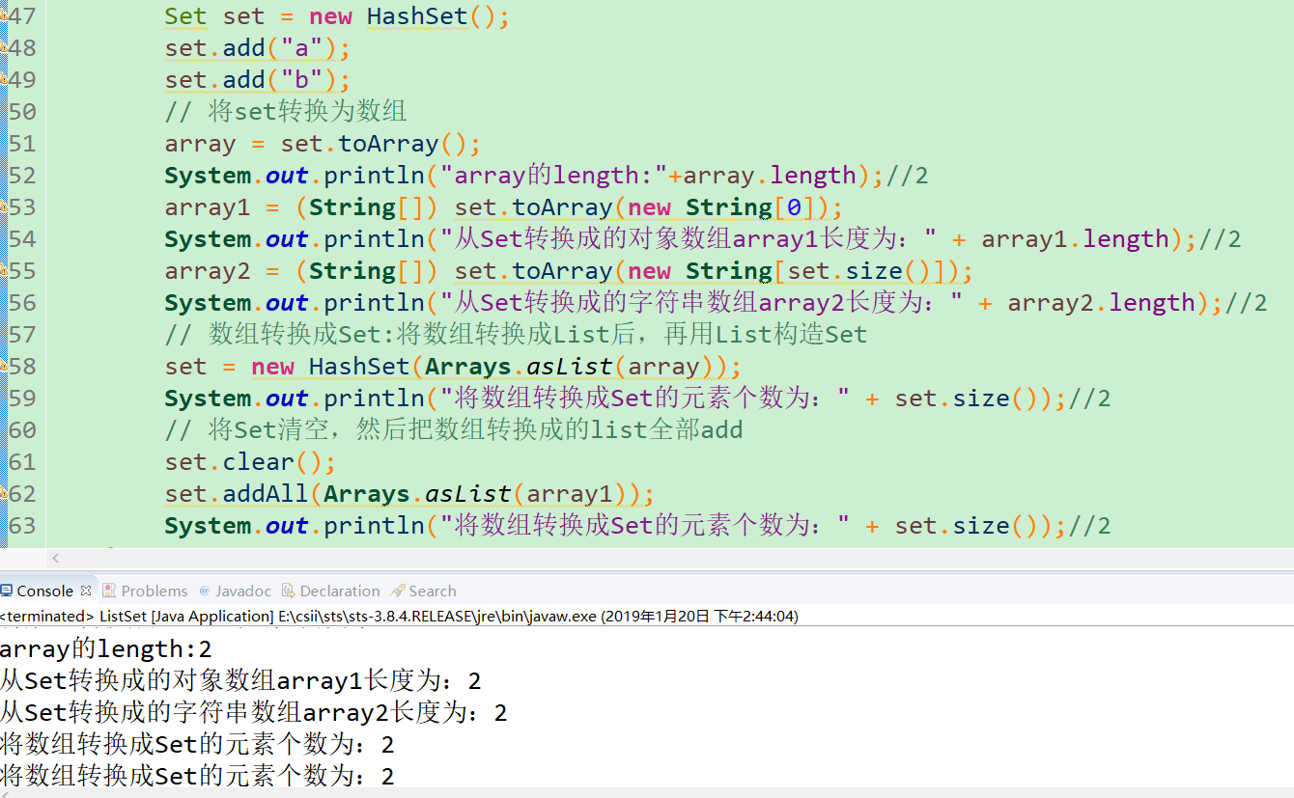Click line number 63 in the gutter
1294x798 pixels.
click(x=22, y=526)
